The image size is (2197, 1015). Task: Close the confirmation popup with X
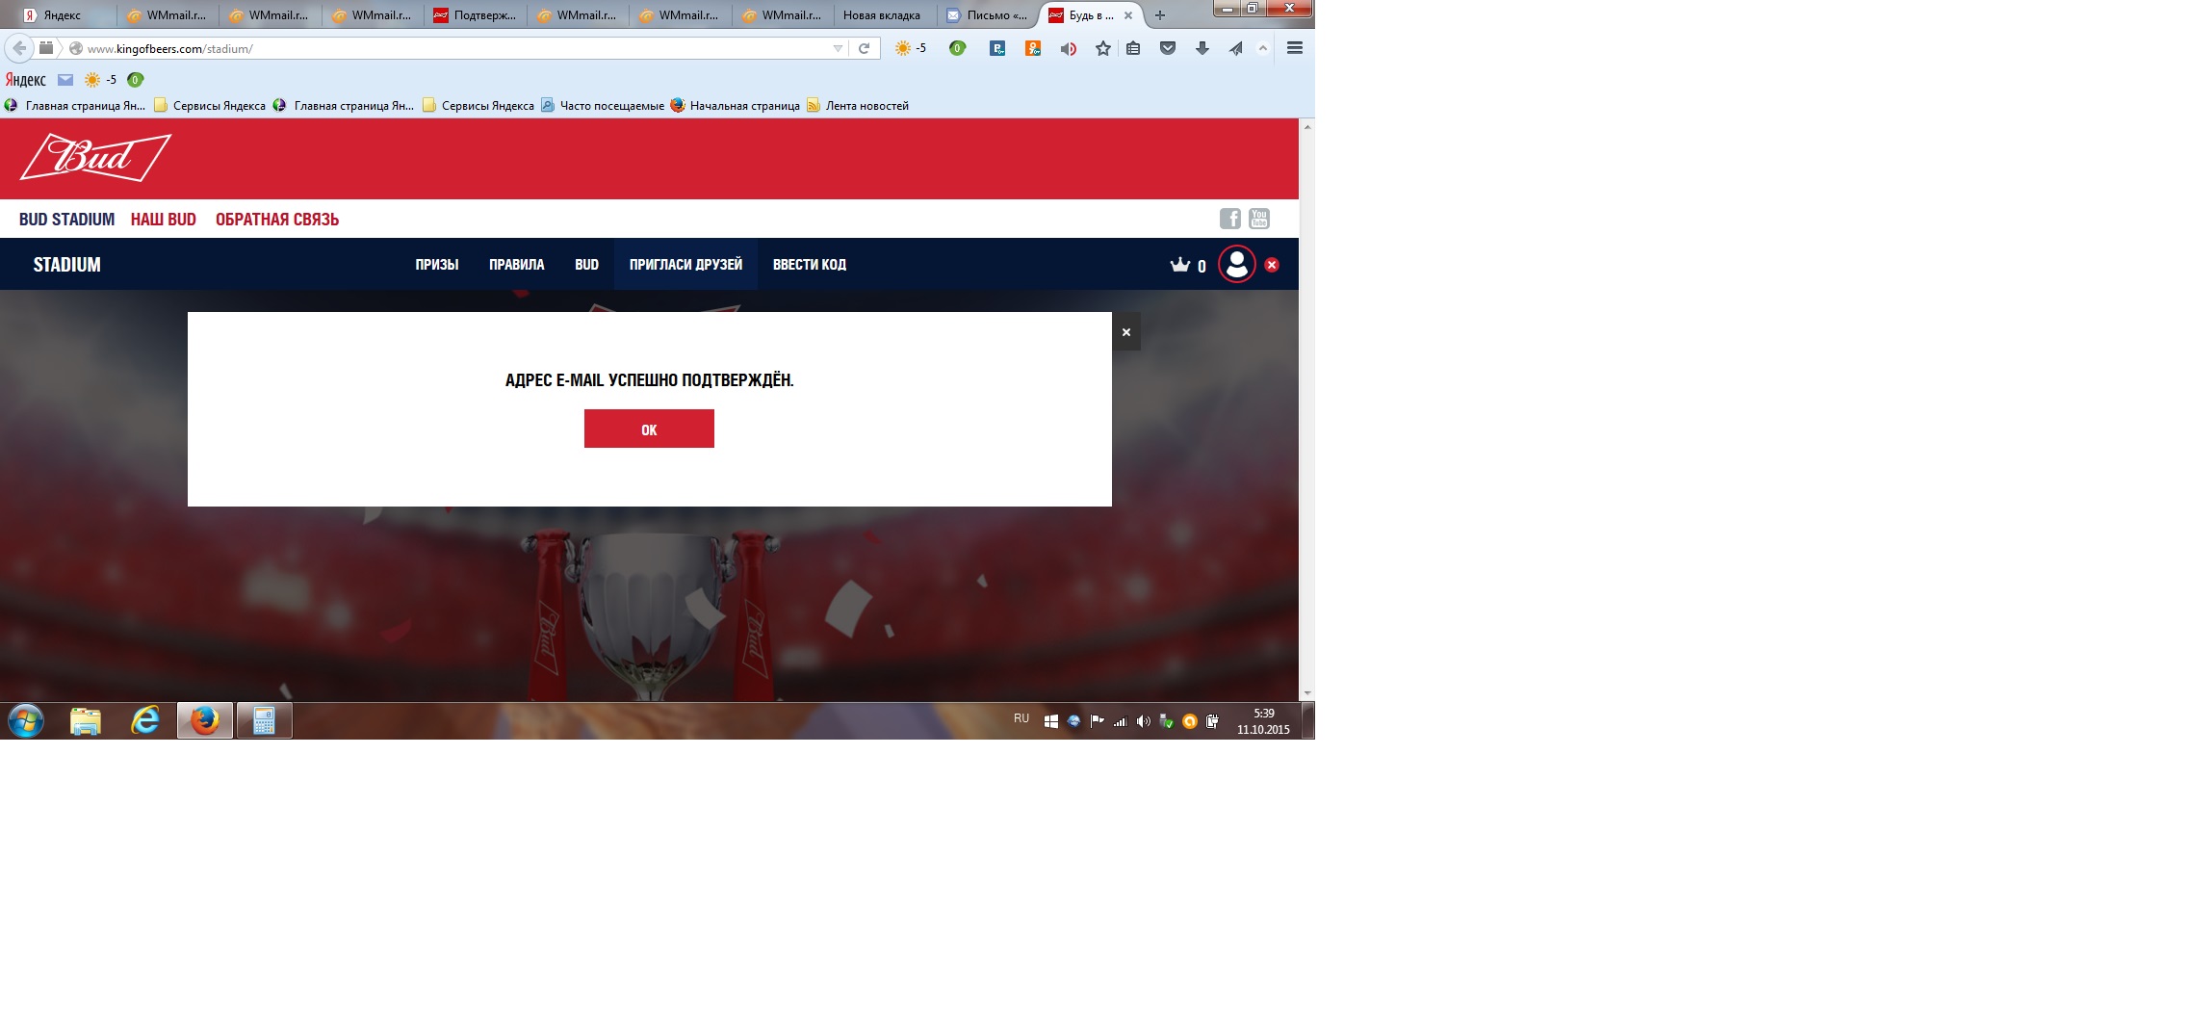(x=1126, y=331)
